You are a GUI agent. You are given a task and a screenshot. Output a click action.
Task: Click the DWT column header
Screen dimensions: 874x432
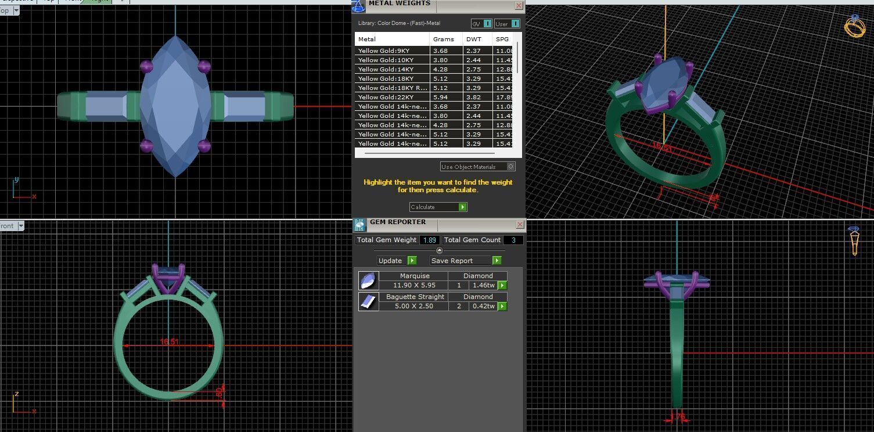tap(477, 39)
